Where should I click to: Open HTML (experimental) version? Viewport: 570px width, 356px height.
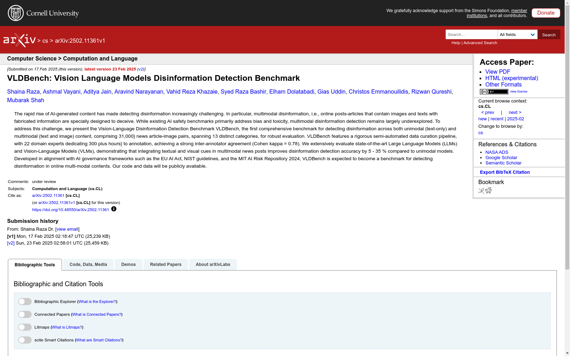[x=512, y=78]
